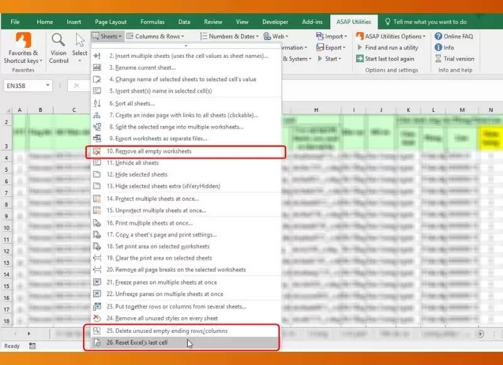Viewport: 503px width, 365px height.
Task: Select column H header
Action: 316,110
